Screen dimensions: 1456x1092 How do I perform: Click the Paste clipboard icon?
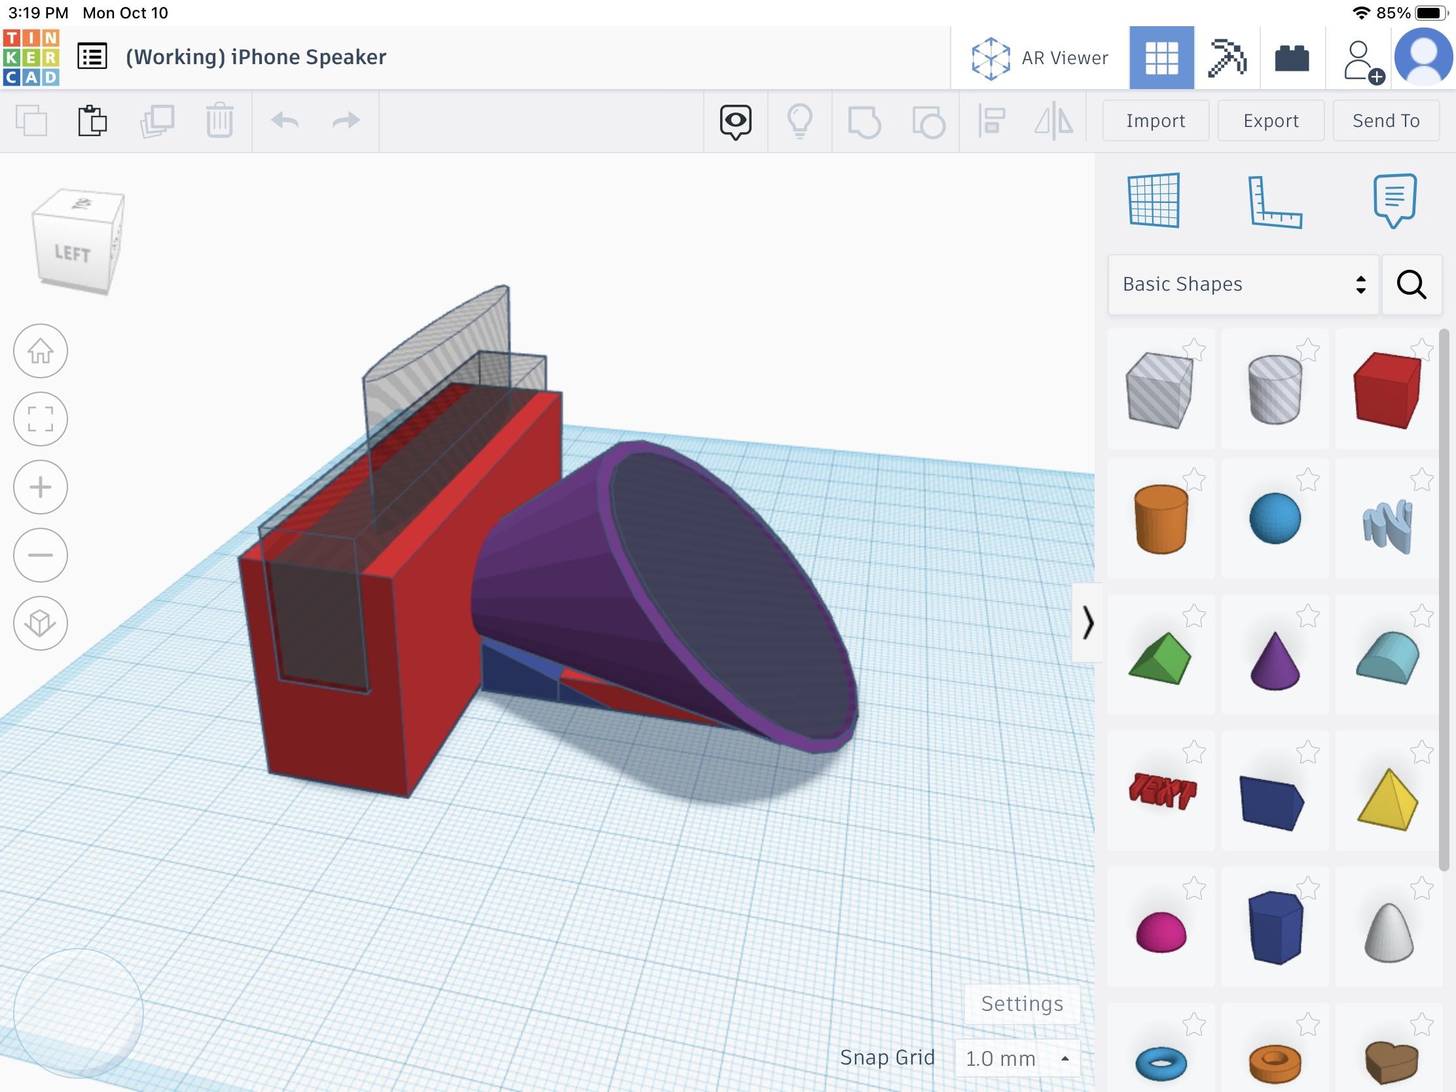92,121
